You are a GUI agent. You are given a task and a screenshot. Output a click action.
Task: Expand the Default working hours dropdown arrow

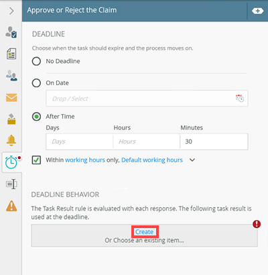[x=192, y=160]
